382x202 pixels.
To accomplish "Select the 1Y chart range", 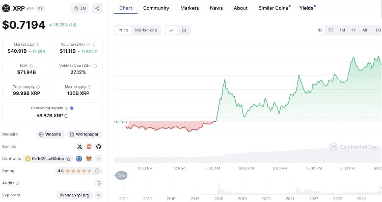I will point(353,30).
